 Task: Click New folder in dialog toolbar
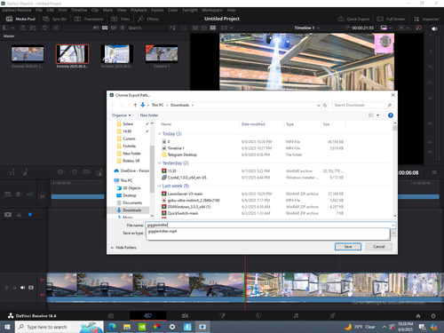click(x=149, y=115)
